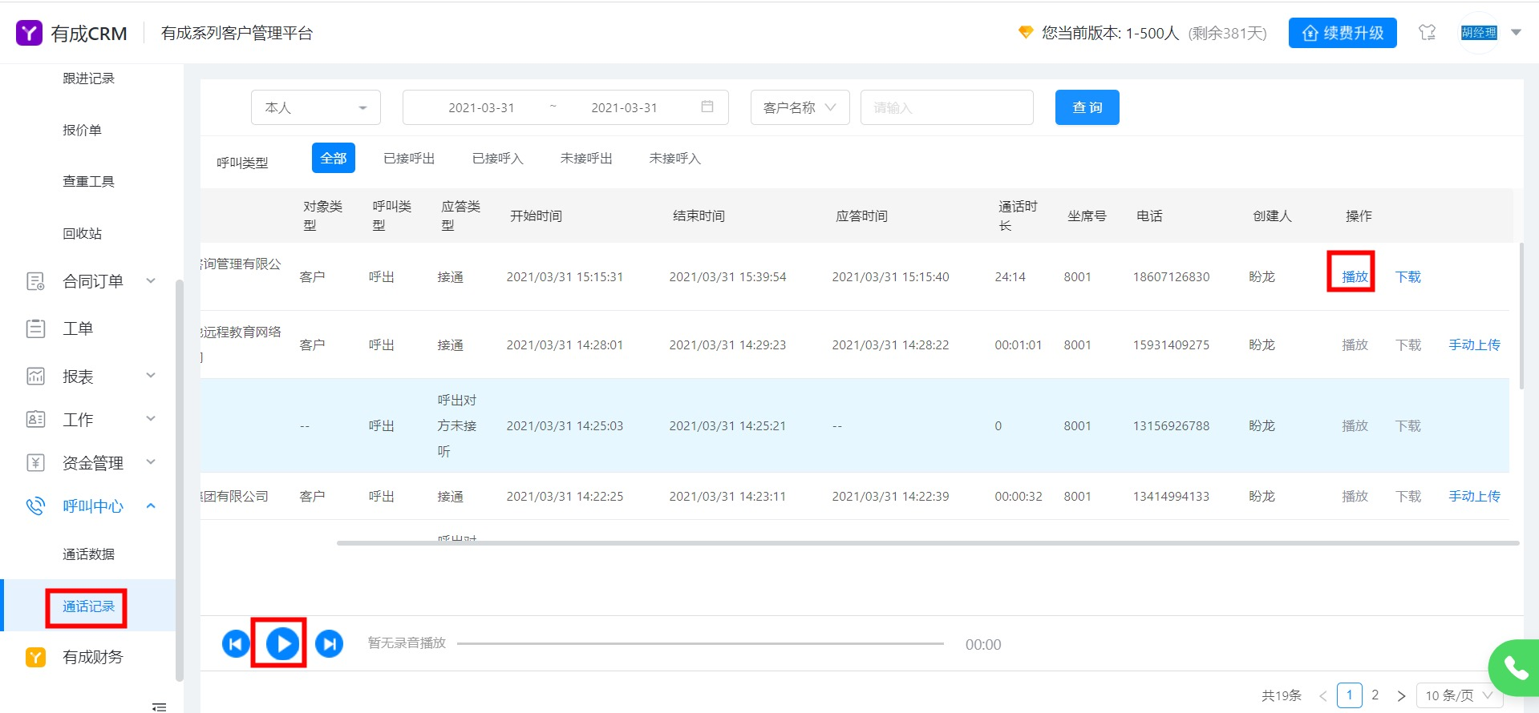Click the 资金管理 yen icon
The height and width of the screenshot is (713, 1539).
[36, 462]
